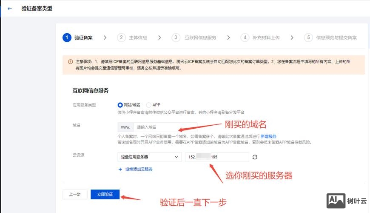Click step 2 主体信息
Viewport: 370px width, 213px height.
pos(132,37)
